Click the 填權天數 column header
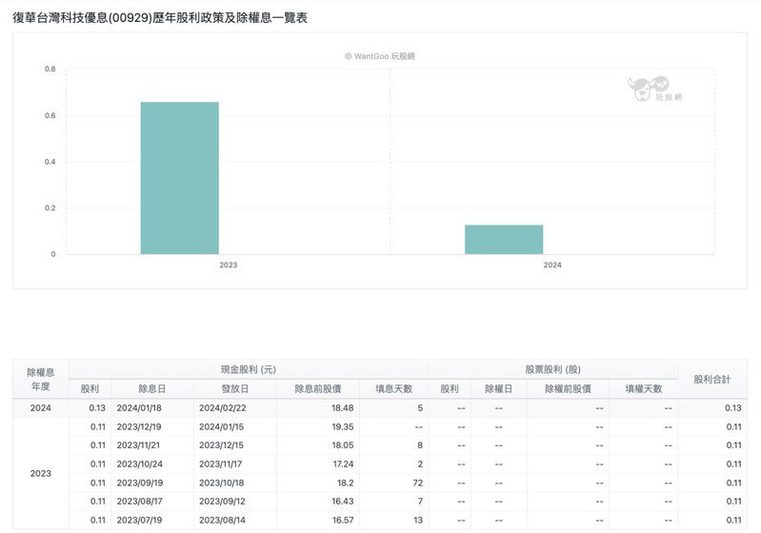The height and width of the screenshot is (533, 761). pyautogui.click(x=644, y=389)
